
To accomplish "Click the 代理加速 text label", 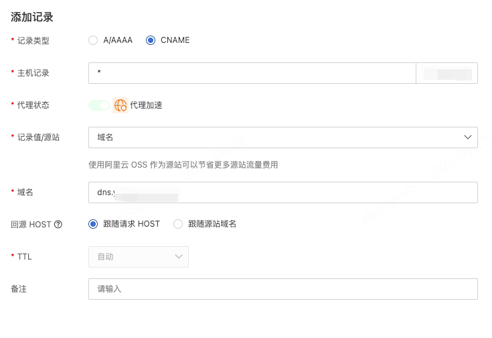I will pos(146,105).
